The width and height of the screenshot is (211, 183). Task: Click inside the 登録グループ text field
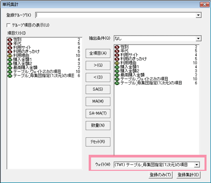coord(116,15)
